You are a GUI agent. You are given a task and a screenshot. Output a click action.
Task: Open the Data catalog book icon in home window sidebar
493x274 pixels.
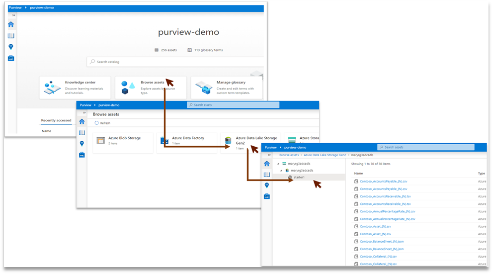click(11, 35)
